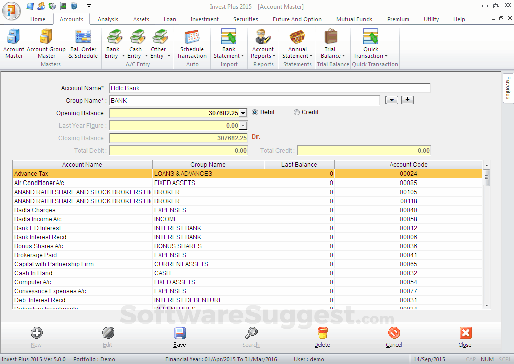Open Bal. Order & Schedule
Viewport: 514px width, 364px height.
point(83,44)
